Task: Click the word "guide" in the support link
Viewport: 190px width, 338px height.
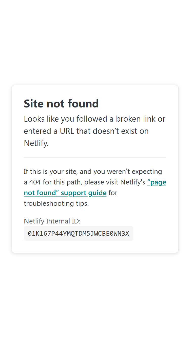Action: click(x=97, y=193)
